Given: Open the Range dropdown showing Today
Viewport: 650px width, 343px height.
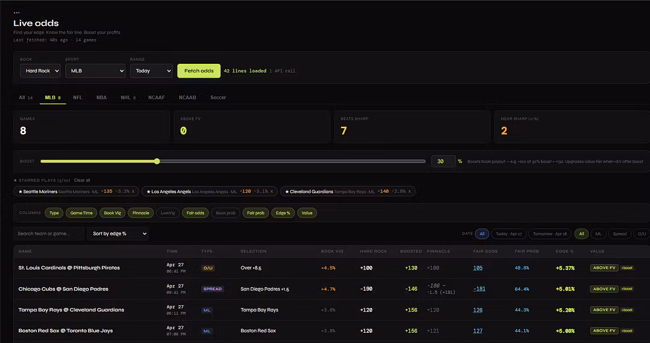Looking at the screenshot, I should pos(151,71).
